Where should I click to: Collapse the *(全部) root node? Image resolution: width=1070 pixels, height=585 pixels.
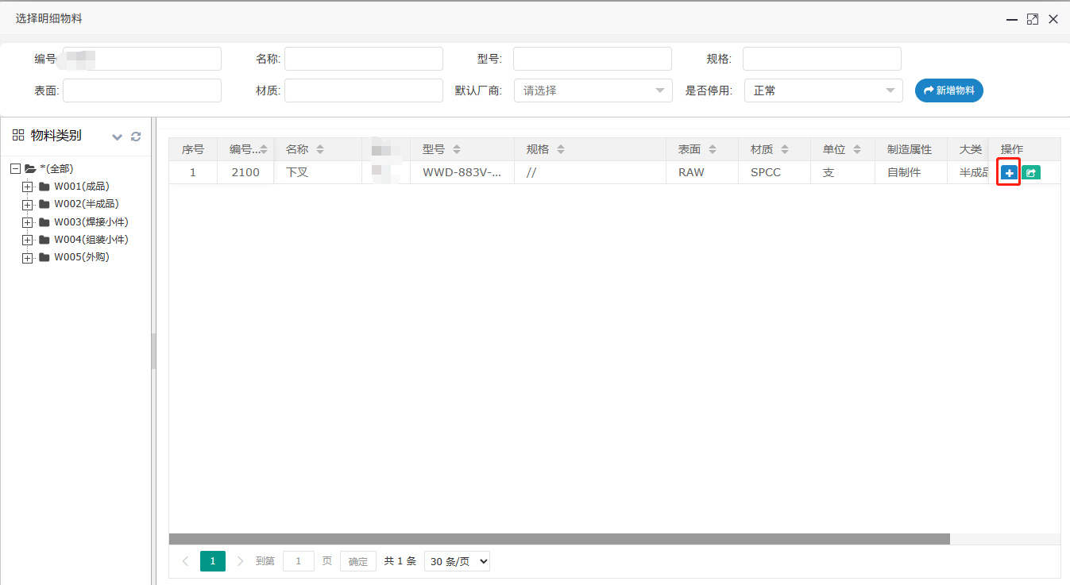tap(15, 168)
